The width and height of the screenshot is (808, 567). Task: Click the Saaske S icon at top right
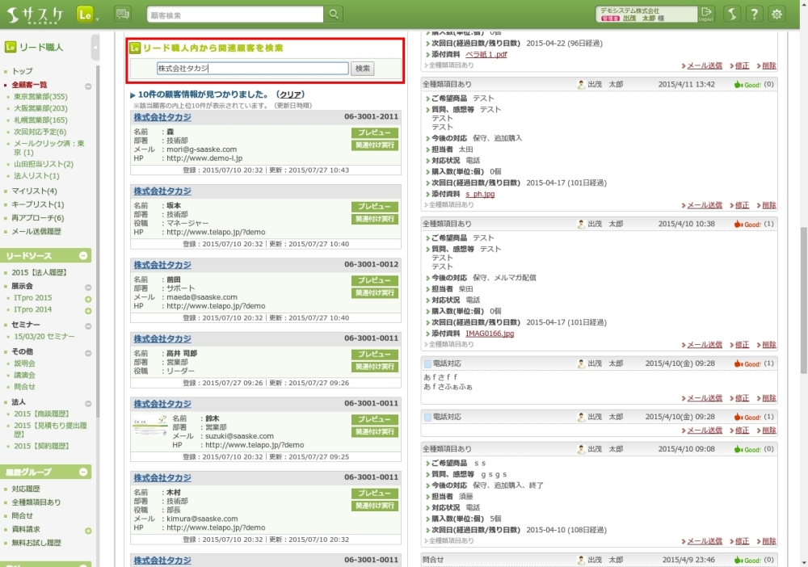click(731, 14)
